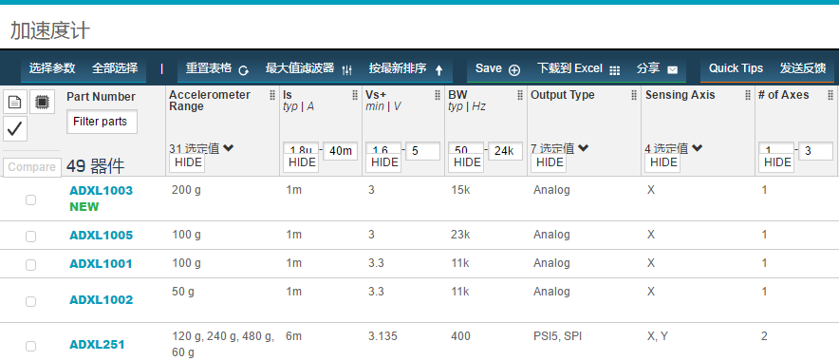
Task: Open the ADXL251 part link
Action: 97,345
